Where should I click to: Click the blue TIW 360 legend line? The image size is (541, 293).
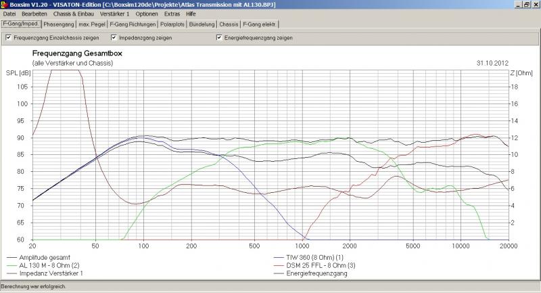pyautogui.click(x=279, y=258)
